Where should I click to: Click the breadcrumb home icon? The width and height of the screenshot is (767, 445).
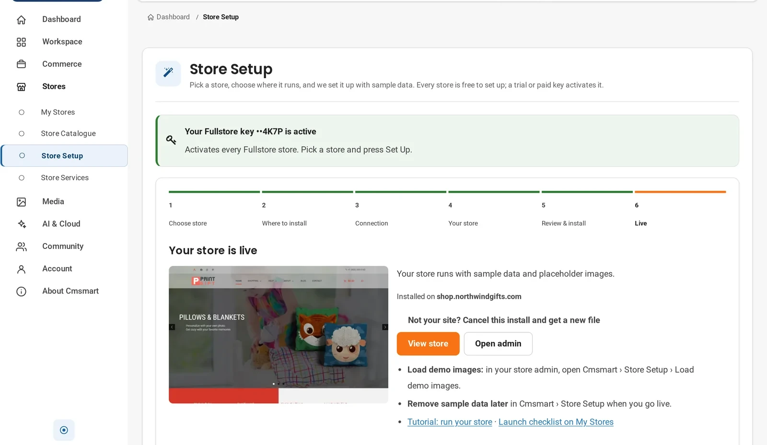click(151, 17)
